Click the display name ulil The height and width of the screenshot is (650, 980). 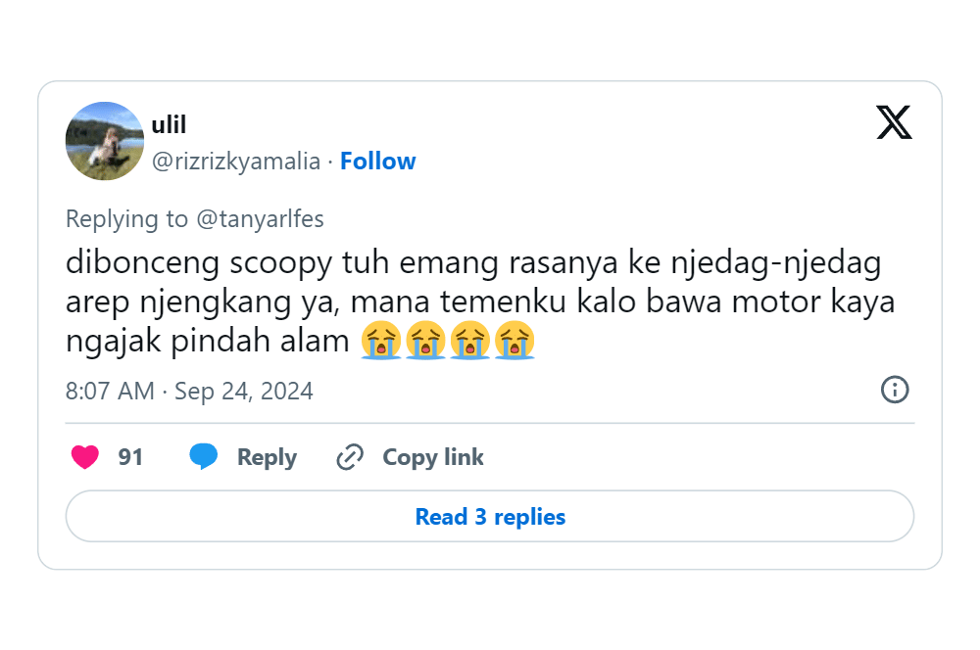point(169,124)
